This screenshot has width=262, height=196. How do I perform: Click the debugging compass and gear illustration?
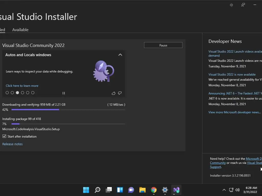[103, 71]
